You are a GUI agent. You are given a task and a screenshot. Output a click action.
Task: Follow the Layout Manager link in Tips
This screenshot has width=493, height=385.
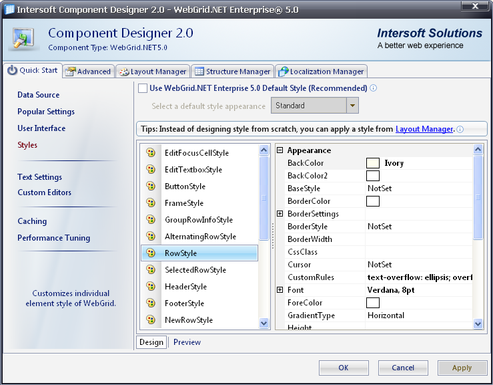424,129
